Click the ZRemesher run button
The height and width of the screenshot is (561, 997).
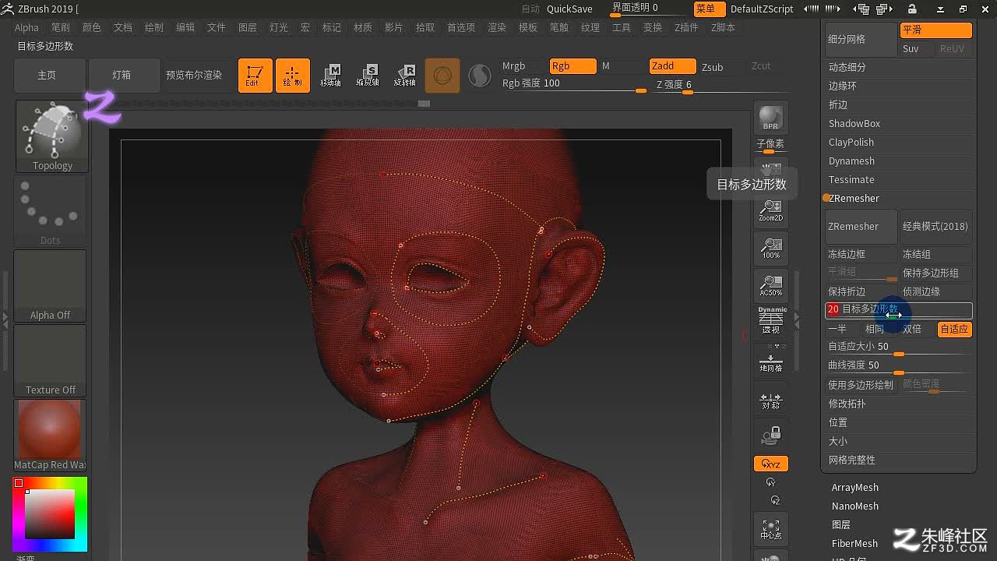click(861, 227)
